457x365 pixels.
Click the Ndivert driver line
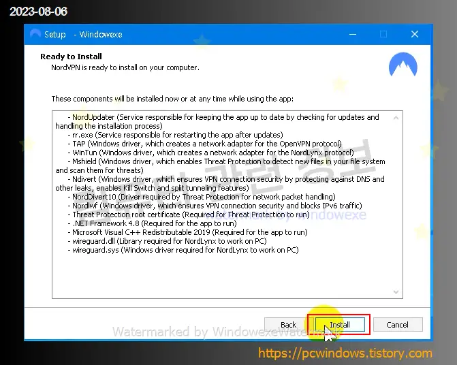[220, 183]
